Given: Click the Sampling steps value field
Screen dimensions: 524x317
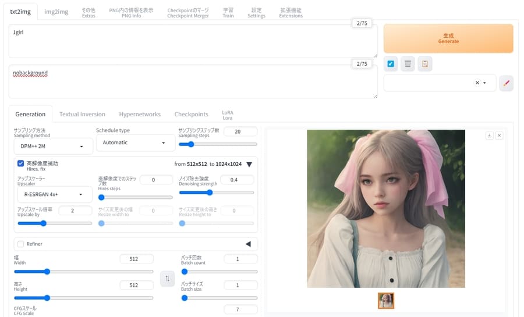Looking at the screenshot, I should click(240, 131).
